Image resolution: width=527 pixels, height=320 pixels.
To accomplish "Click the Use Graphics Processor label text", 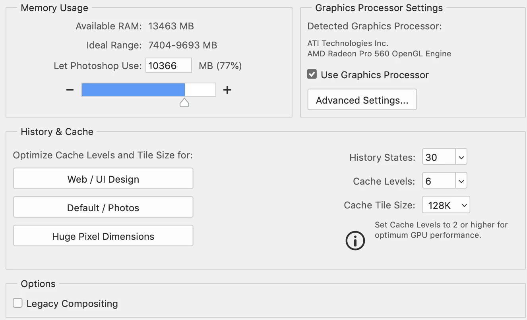I will [x=374, y=75].
